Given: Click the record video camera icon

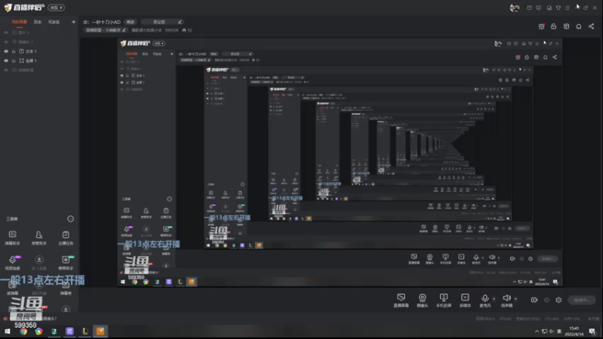Looking at the screenshot, I should [534, 300].
